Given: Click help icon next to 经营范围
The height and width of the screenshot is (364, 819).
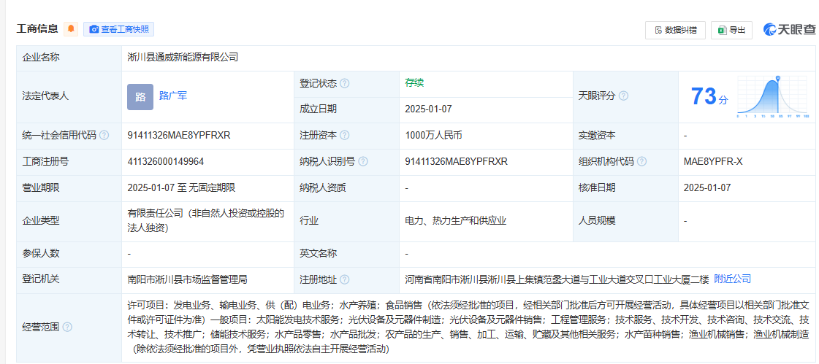Looking at the screenshot, I should [67, 327].
